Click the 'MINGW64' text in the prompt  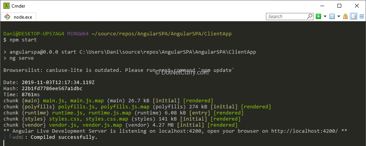point(78,34)
